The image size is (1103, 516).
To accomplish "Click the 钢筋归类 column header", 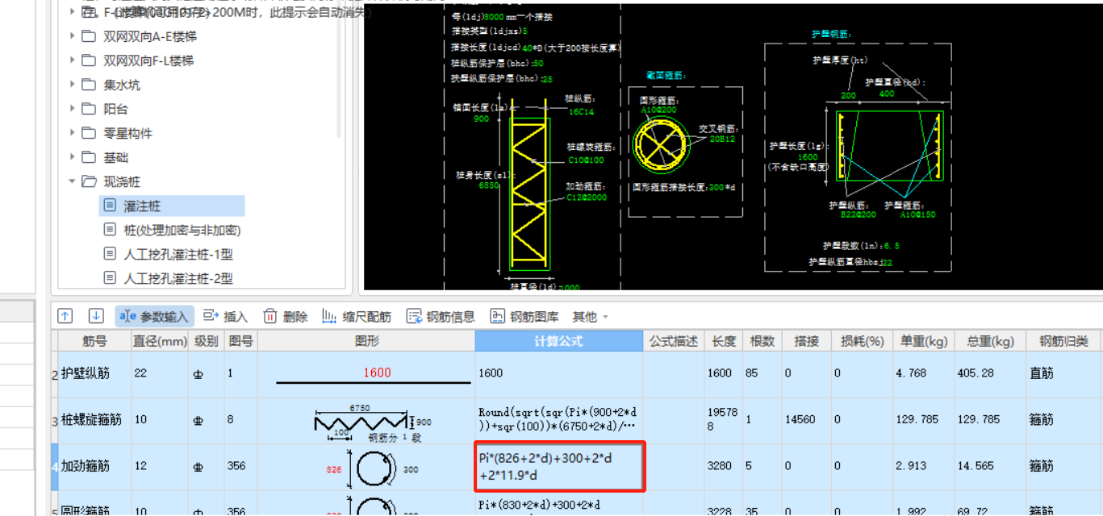I will [x=1063, y=341].
